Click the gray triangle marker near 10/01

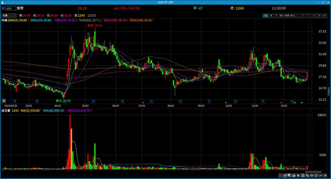(226, 103)
